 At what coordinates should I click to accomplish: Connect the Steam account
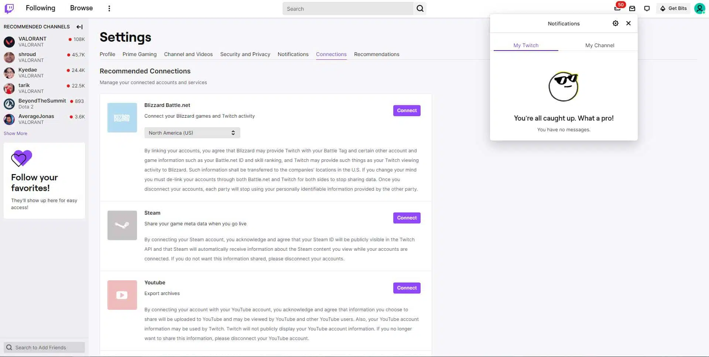[407, 218]
